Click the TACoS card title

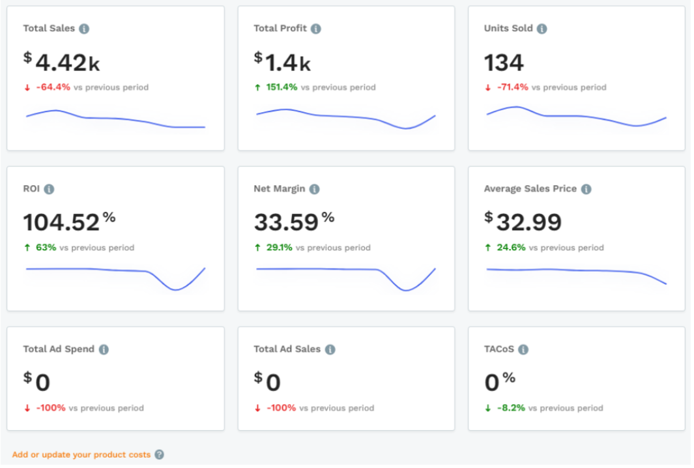[x=499, y=349]
